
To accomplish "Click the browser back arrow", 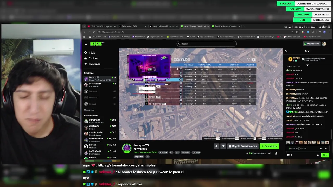I will point(84,32).
